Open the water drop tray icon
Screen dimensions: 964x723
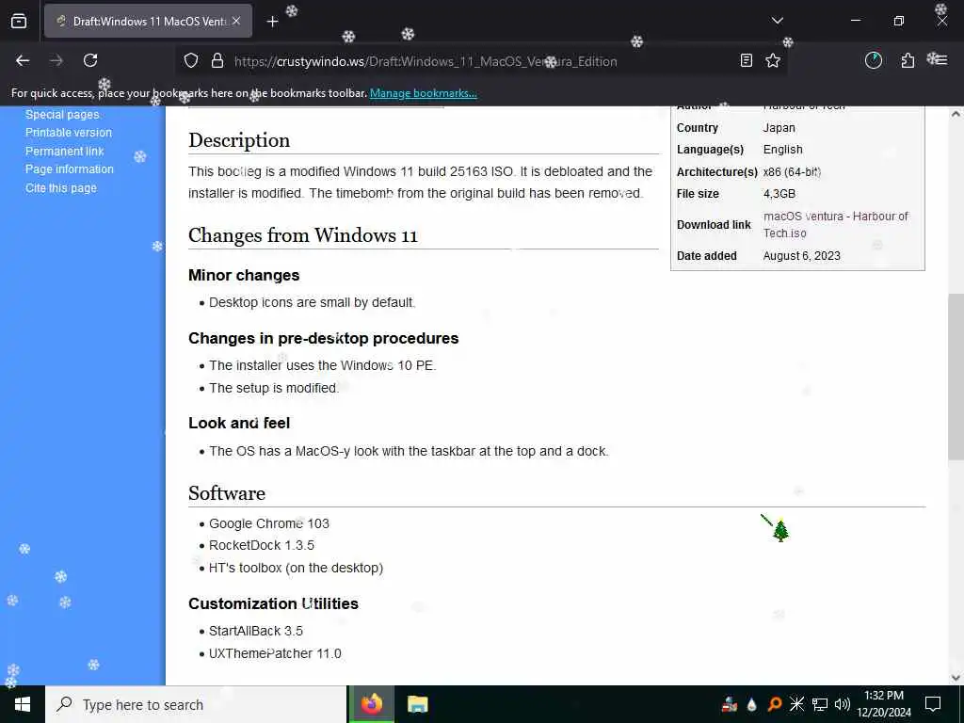click(752, 704)
